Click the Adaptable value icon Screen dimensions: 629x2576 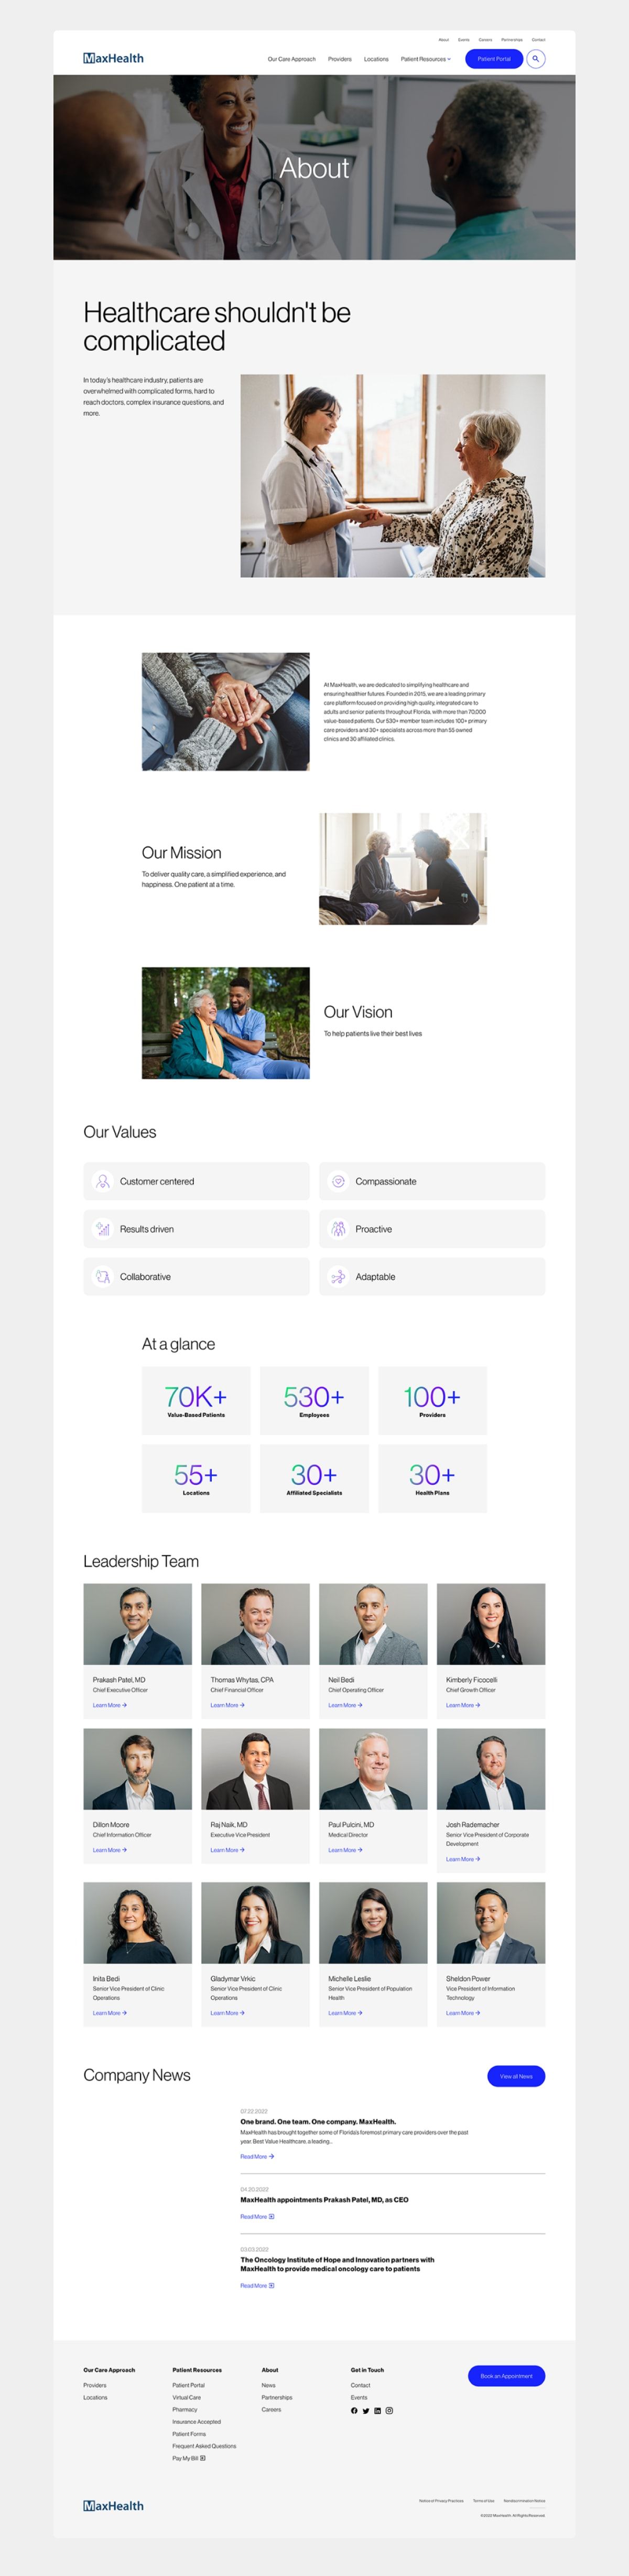click(338, 1277)
